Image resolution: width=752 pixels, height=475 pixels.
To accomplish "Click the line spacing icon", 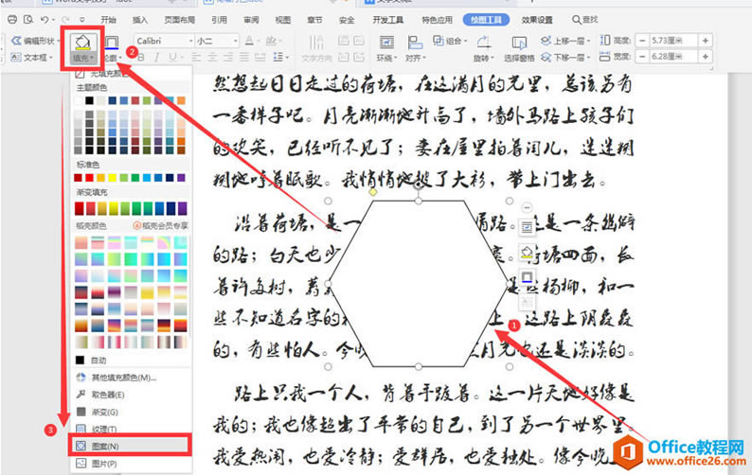I will (278, 58).
